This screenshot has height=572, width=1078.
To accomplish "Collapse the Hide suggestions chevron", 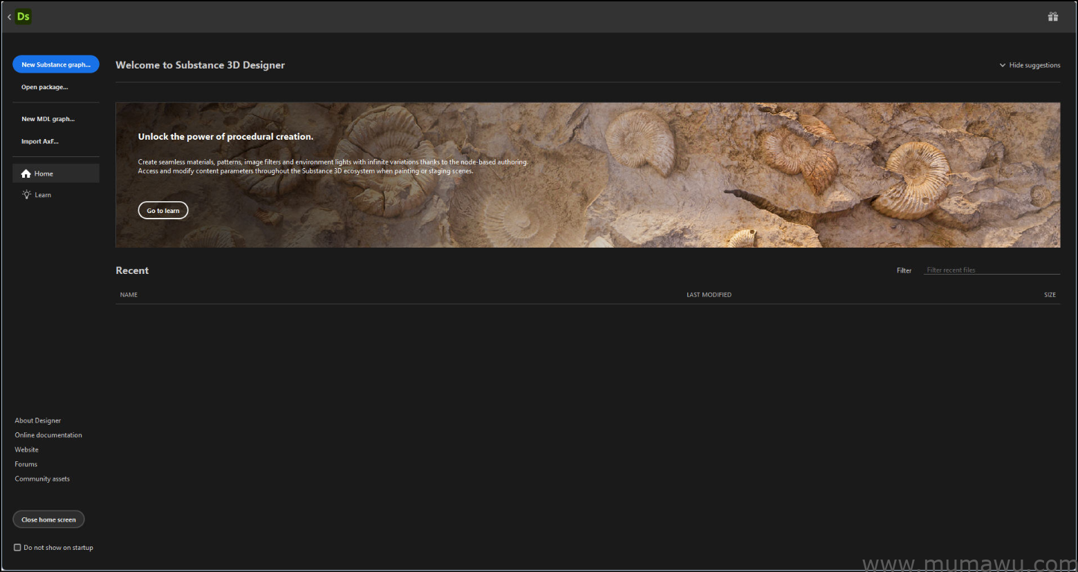I will point(1002,65).
